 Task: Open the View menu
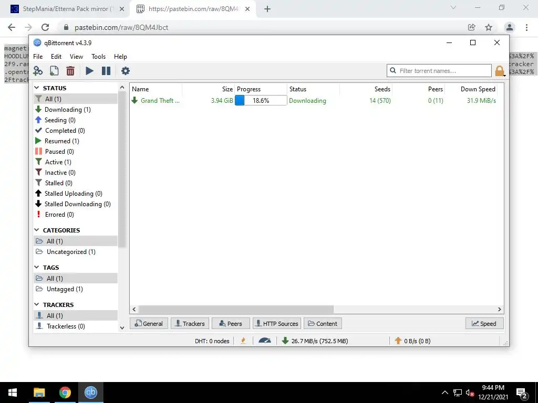pyautogui.click(x=76, y=57)
